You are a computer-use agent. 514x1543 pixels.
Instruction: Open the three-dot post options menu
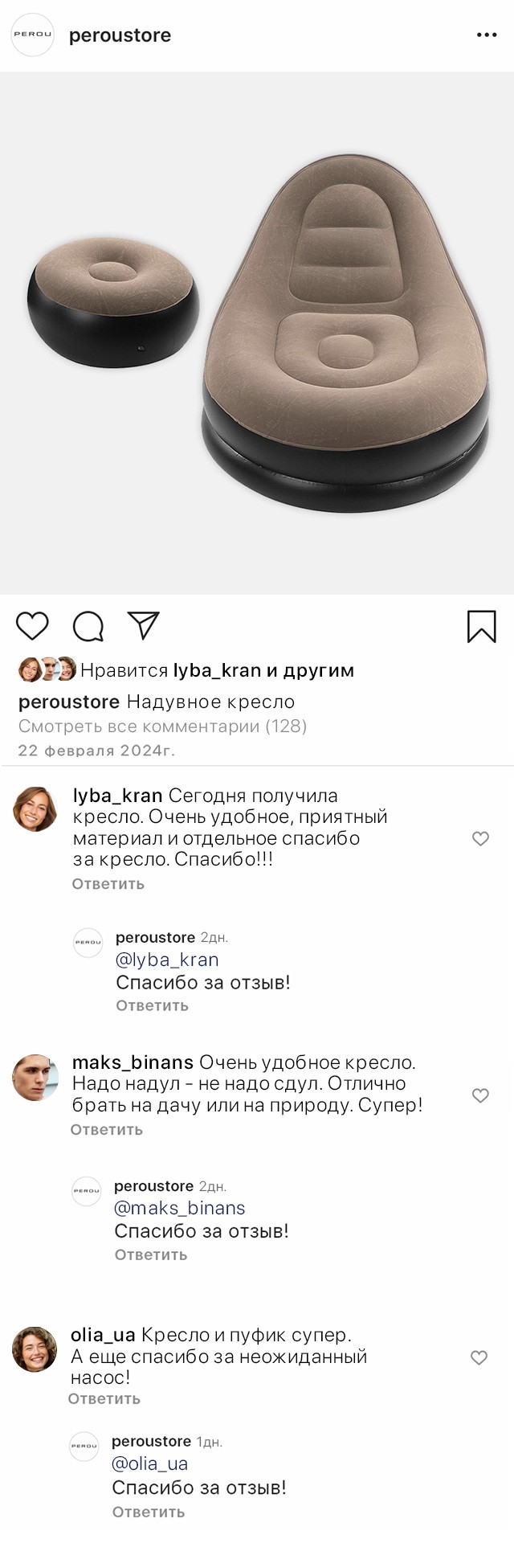point(487,35)
